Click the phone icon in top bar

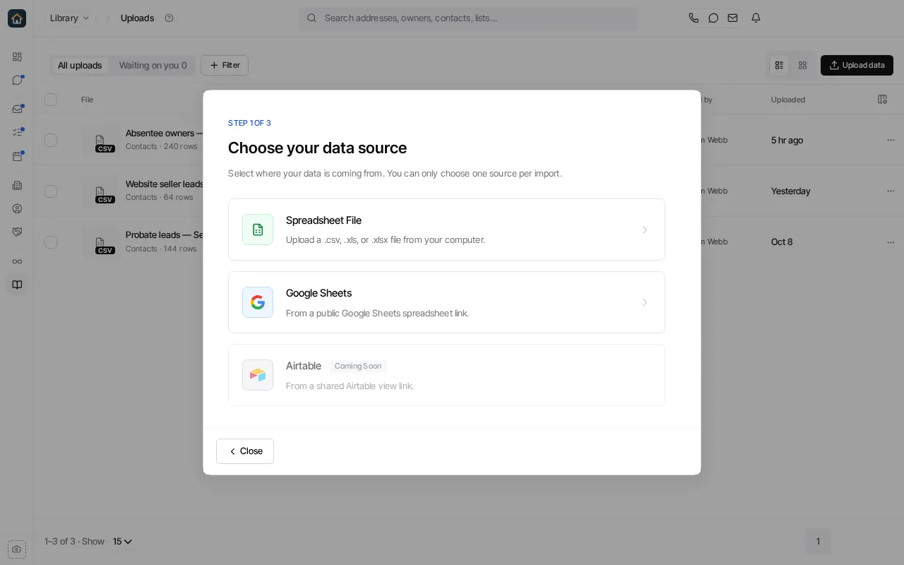(694, 18)
